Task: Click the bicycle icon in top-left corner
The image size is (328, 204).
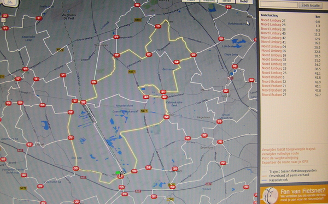Action: [10, 3]
